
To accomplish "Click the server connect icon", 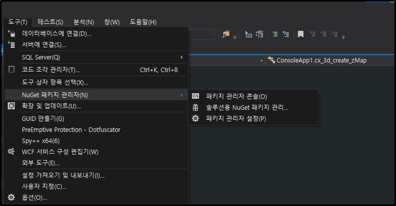I will pyautogui.click(x=11, y=45).
